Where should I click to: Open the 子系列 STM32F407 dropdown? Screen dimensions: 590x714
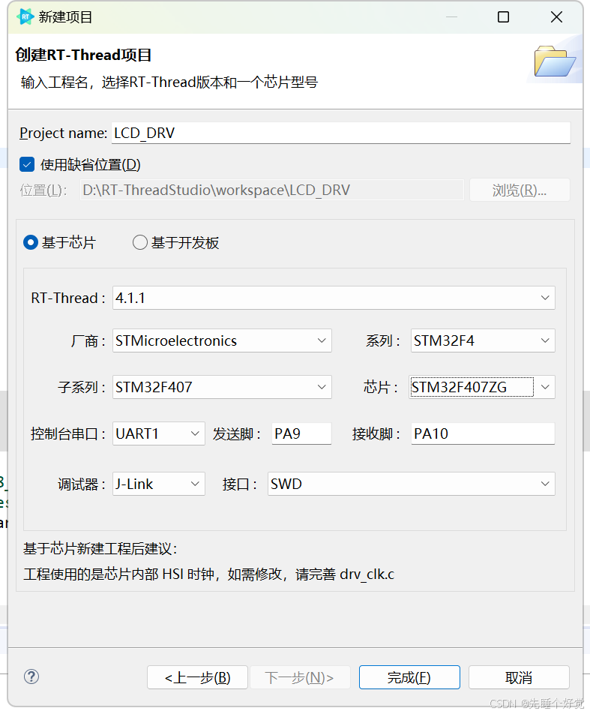222,387
